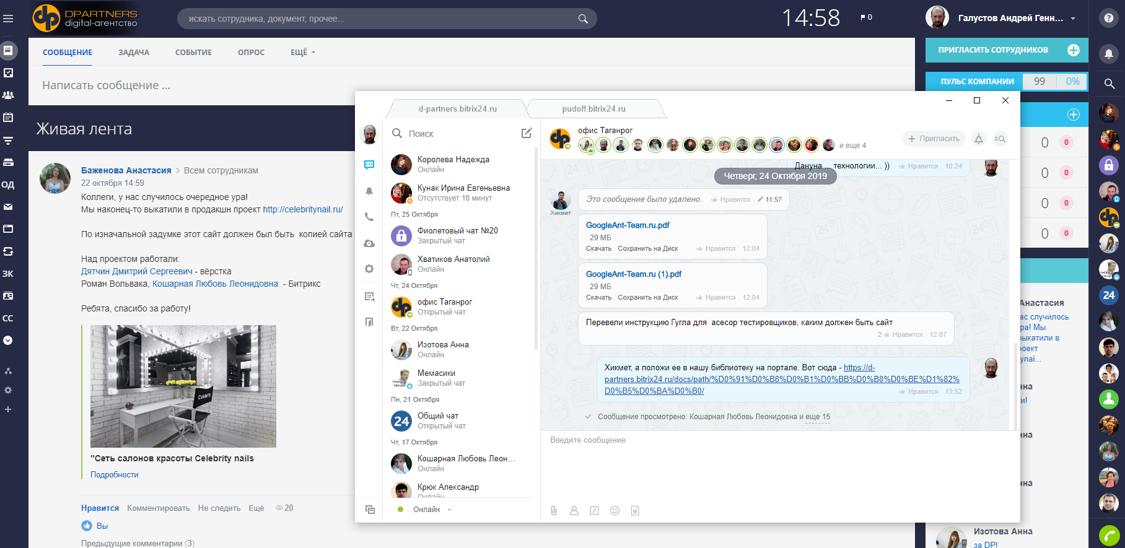Open the celebritynail.ru link in the post
The width and height of the screenshot is (1125, 548).
pyautogui.click(x=303, y=209)
